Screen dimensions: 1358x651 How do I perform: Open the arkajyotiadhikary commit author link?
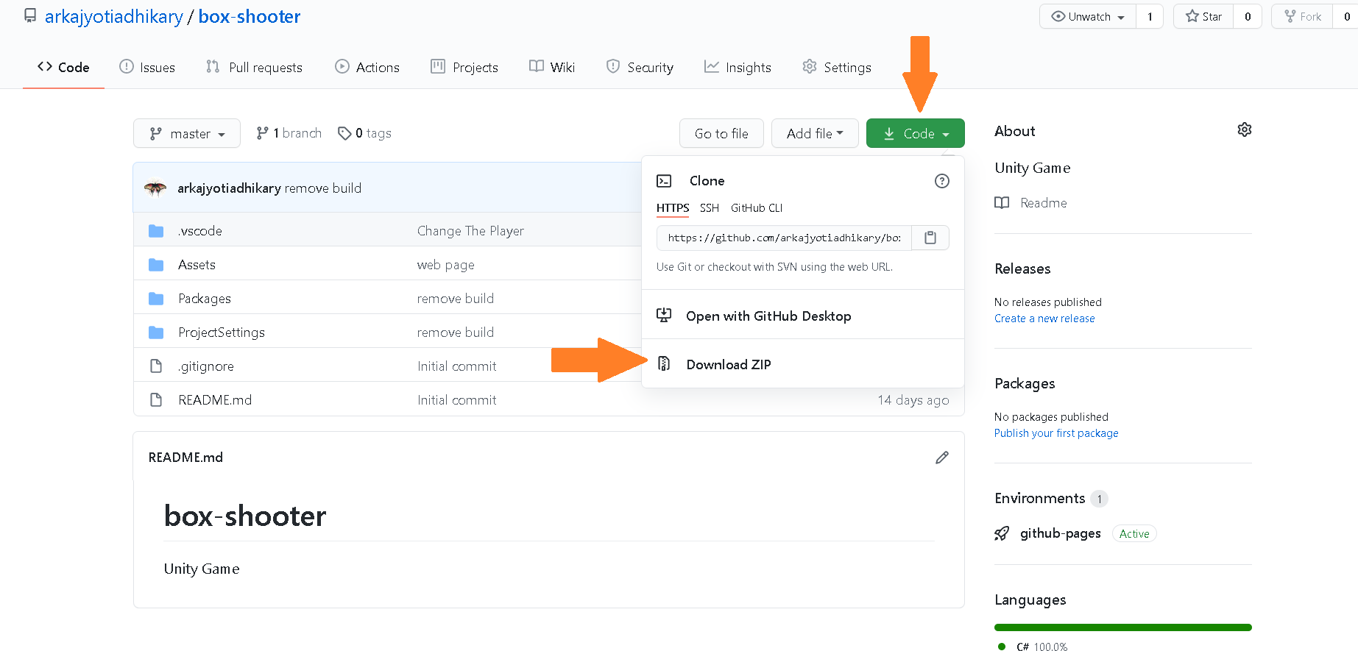(229, 188)
